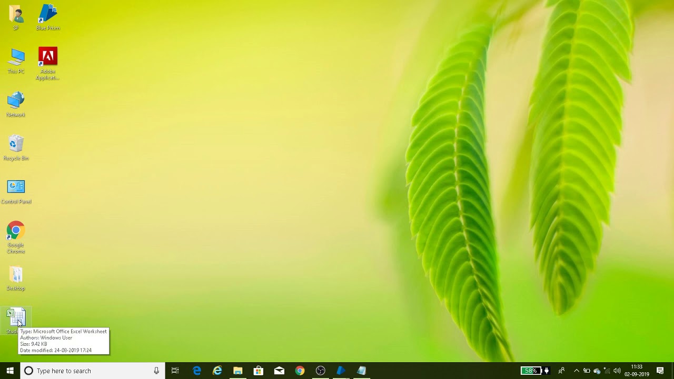Select the Adobe Application desktop shortcut
The image size is (674, 379).
(x=48, y=63)
